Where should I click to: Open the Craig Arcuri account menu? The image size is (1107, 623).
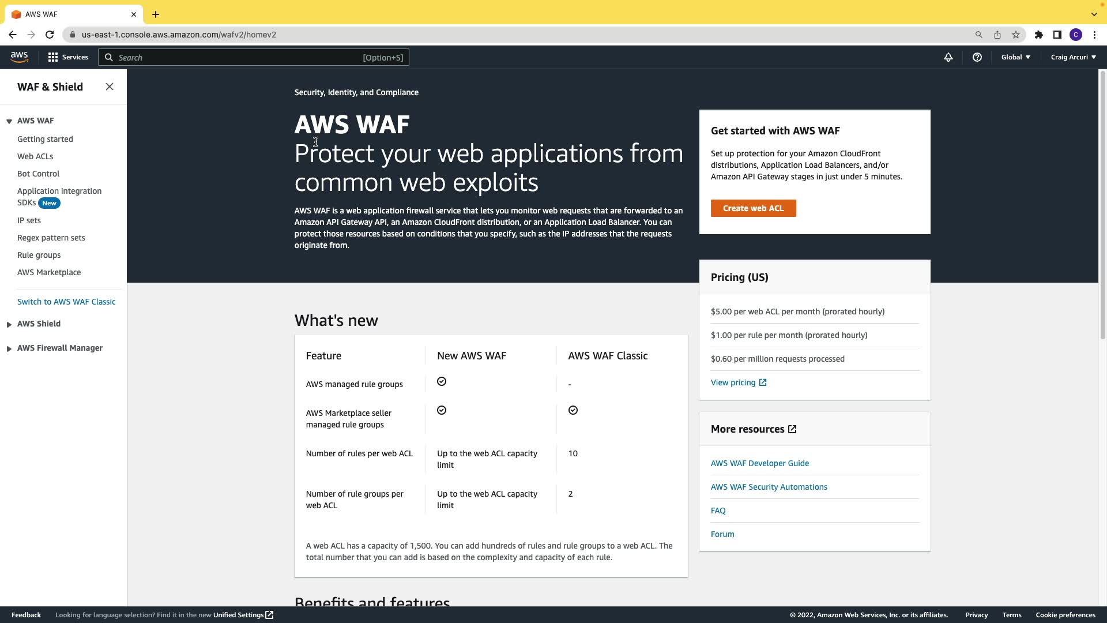pos(1073,57)
